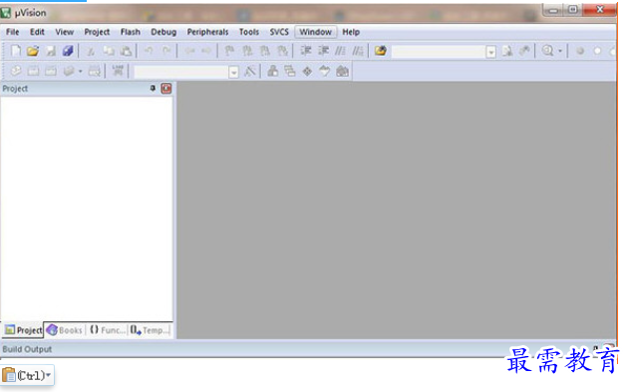Click the Translate file icon
Screen dimensions: 628x392
[x=16, y=71]
